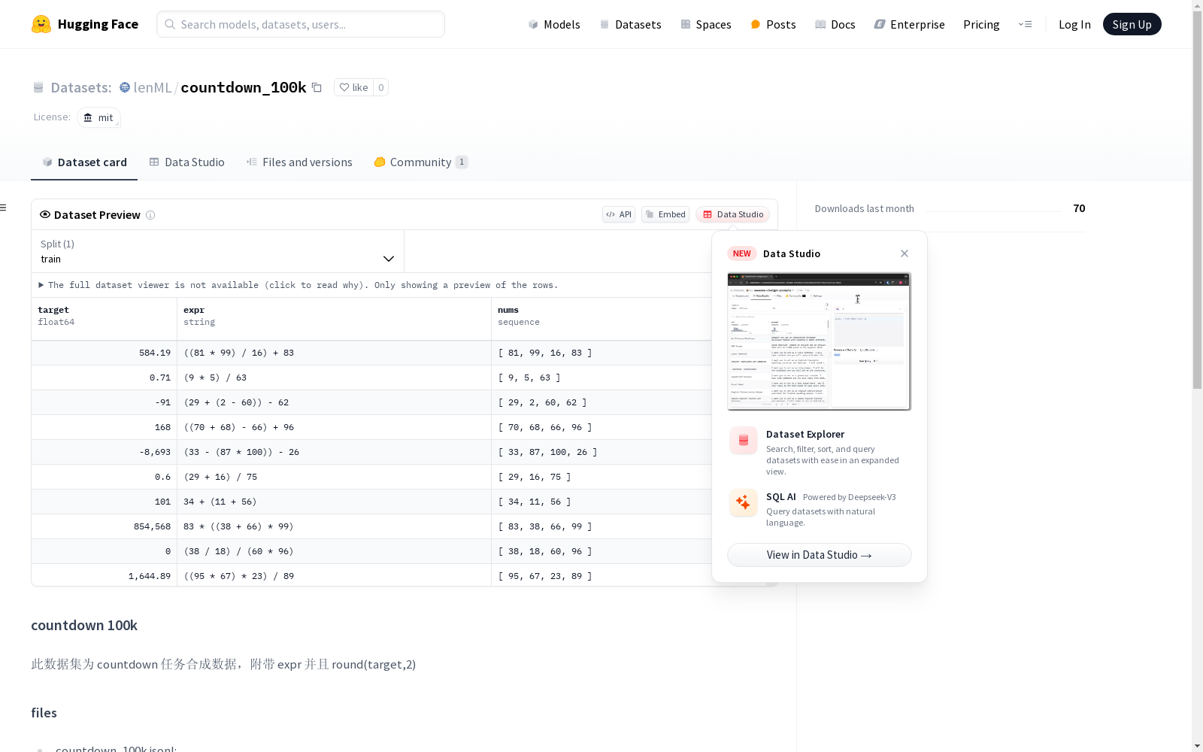Open Spaces in the top navigation
This screenshot has width=1203, height=752.
[x=706, y=25]
